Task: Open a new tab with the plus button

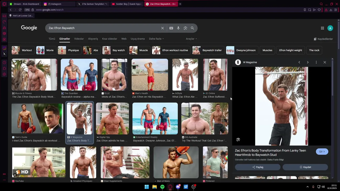Action: tap(180, 4)
